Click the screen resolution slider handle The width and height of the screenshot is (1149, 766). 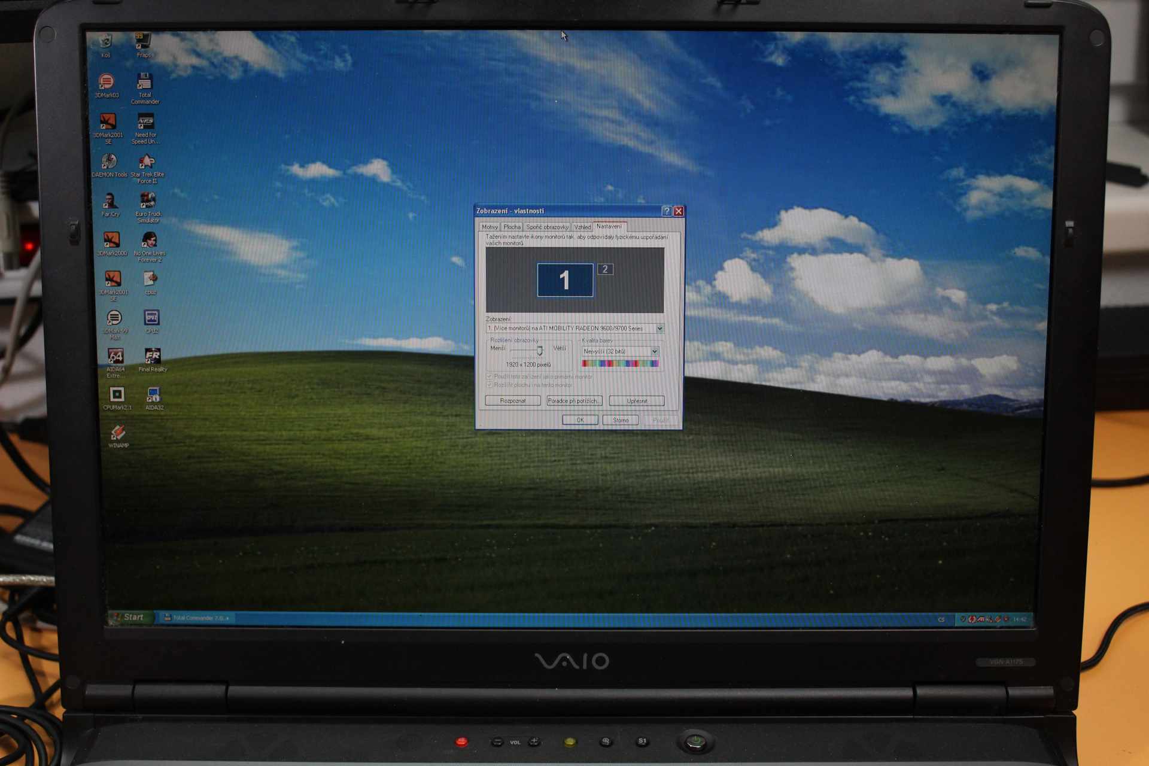pyautogui.click(x=539, y=350)
